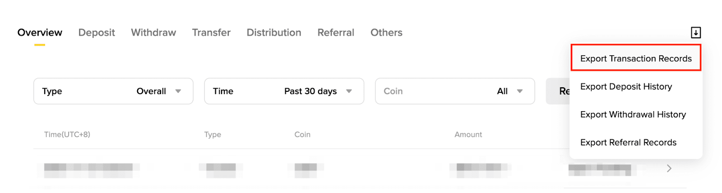Select the Distribution tab
The image size is (722, 193).
(274, 32)
